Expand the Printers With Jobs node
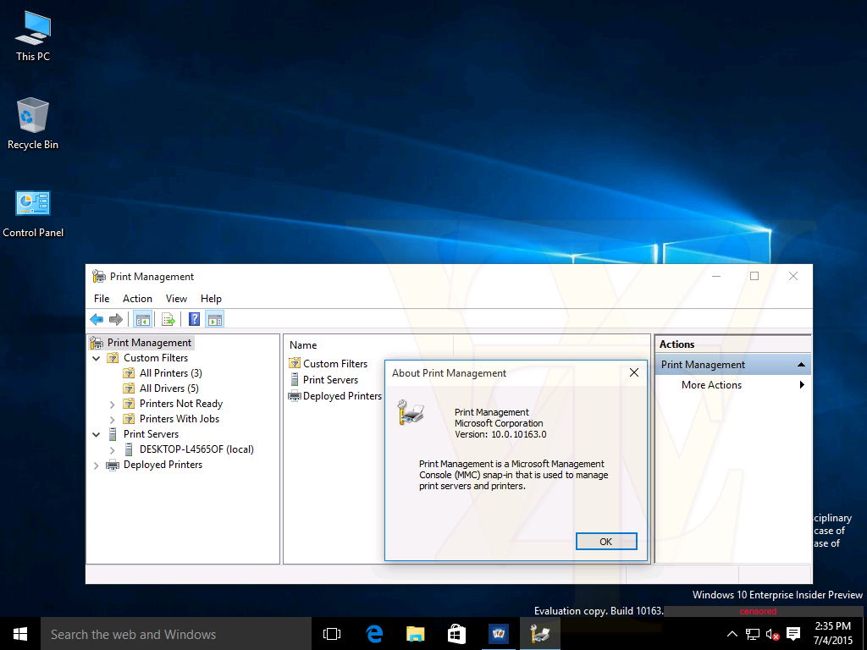This screenshot has width=867, height=650. (x=113, y=420)
